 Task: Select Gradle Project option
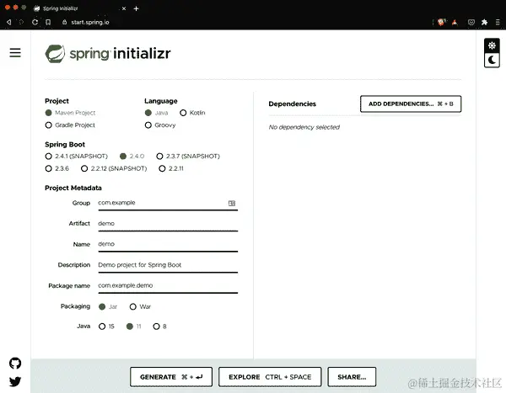click(x=70, y=125)
